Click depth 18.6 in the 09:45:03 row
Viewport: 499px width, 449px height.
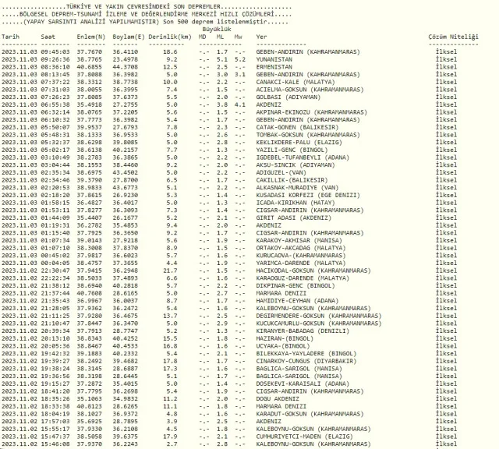point(170,52)
